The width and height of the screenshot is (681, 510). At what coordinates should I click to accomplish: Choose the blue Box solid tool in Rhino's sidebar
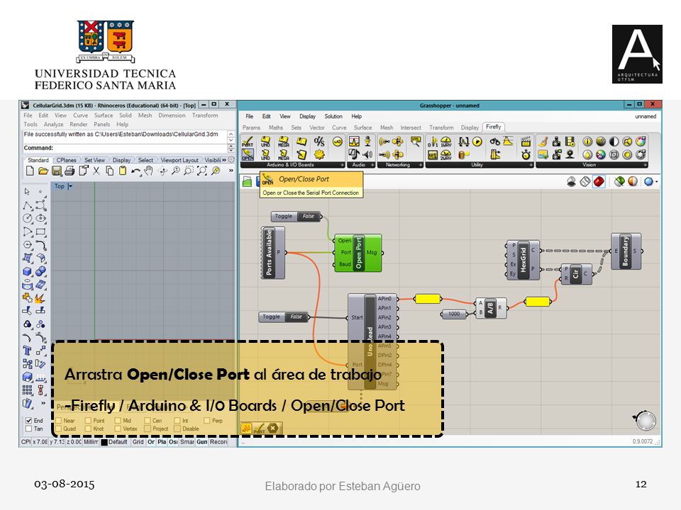(27, 271)
